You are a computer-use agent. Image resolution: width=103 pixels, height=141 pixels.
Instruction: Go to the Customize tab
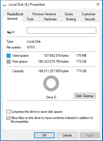pyautogui.click(x=88, y=14)
